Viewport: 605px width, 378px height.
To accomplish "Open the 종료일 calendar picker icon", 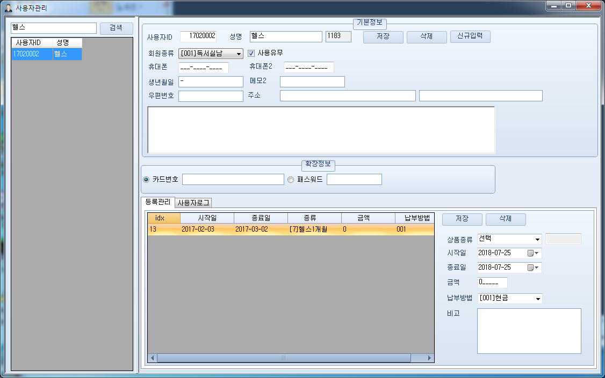I will click(529, 267).
